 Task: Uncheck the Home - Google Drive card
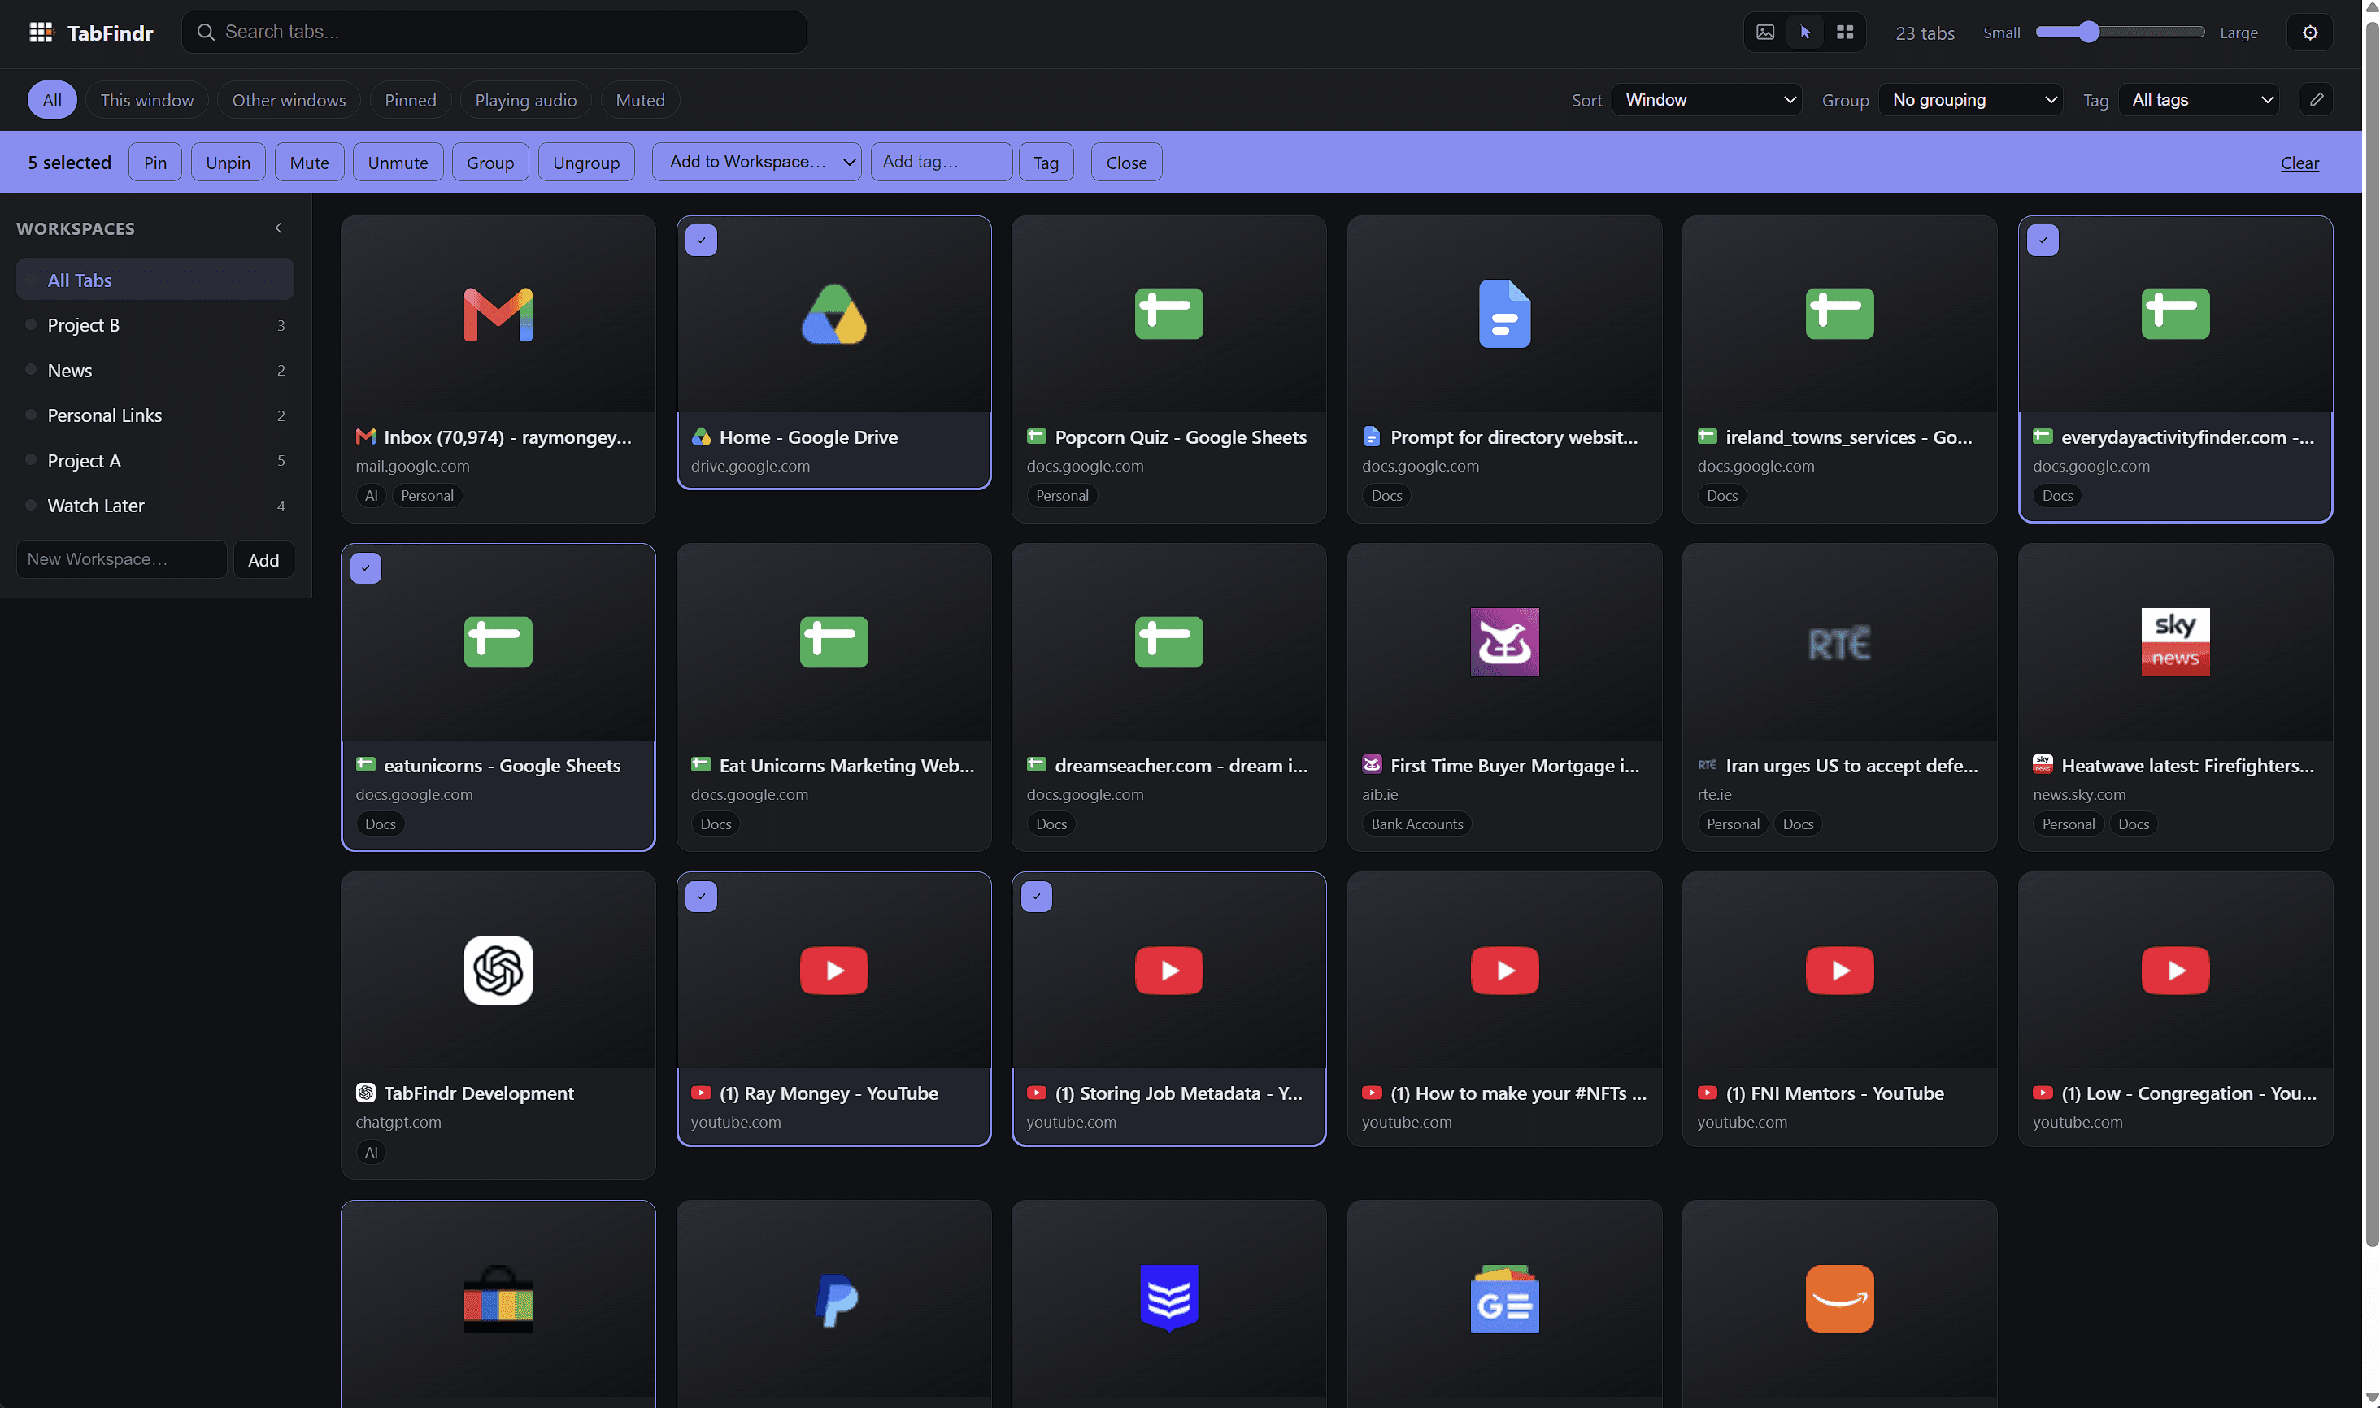(x=700, y=240)
